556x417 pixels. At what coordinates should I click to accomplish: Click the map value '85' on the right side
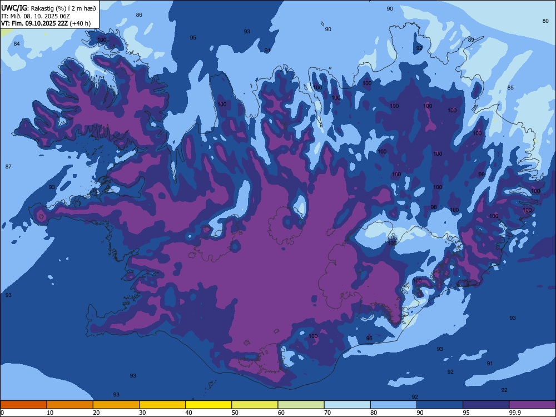[x=510, y=88]
